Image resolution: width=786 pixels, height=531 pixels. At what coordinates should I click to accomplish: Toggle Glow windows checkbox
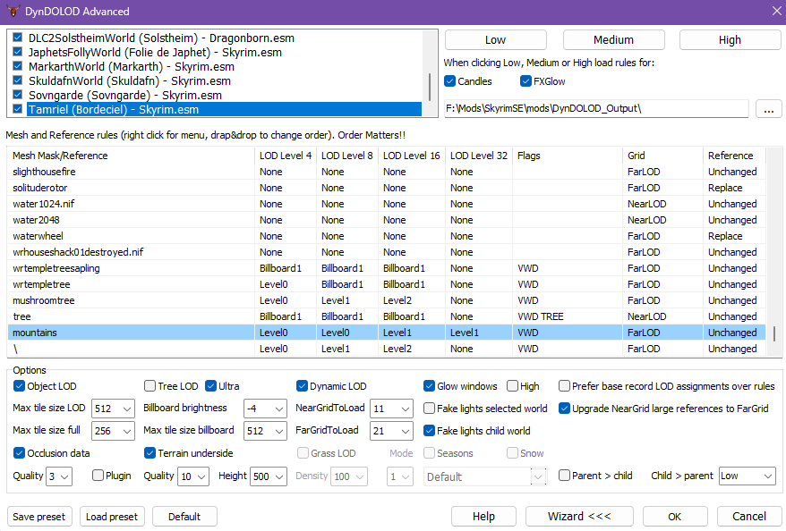(429, 386)
